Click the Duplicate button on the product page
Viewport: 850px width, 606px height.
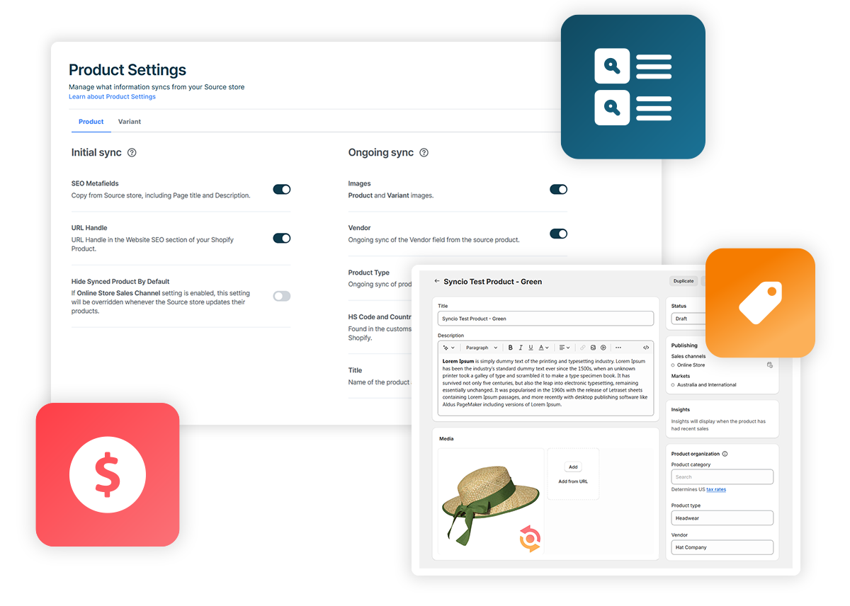click(x=683, y=281)
